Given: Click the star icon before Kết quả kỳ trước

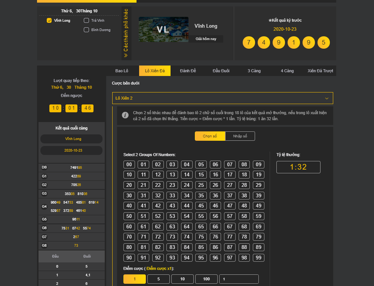Looking at the screenshot, I should coord(270,21).
